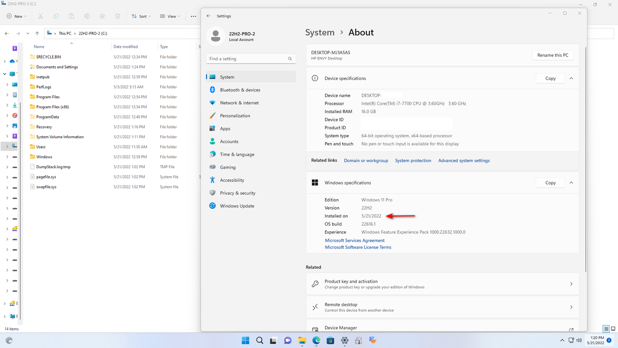This screenshot has height=348, width=618.
Task: Click the System breadcrumb in Settings header
Action: coord(320,32)
